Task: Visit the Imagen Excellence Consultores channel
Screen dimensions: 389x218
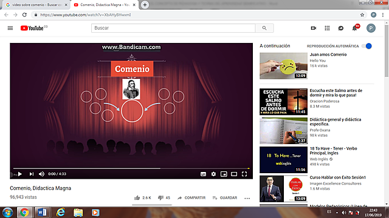Action: pyautogui.click(x=336, y=183)
